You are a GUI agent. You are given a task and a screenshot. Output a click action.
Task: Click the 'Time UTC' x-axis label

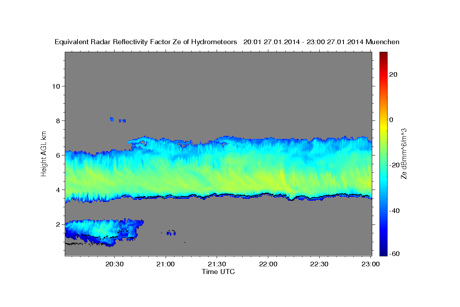tap(218, 272)
